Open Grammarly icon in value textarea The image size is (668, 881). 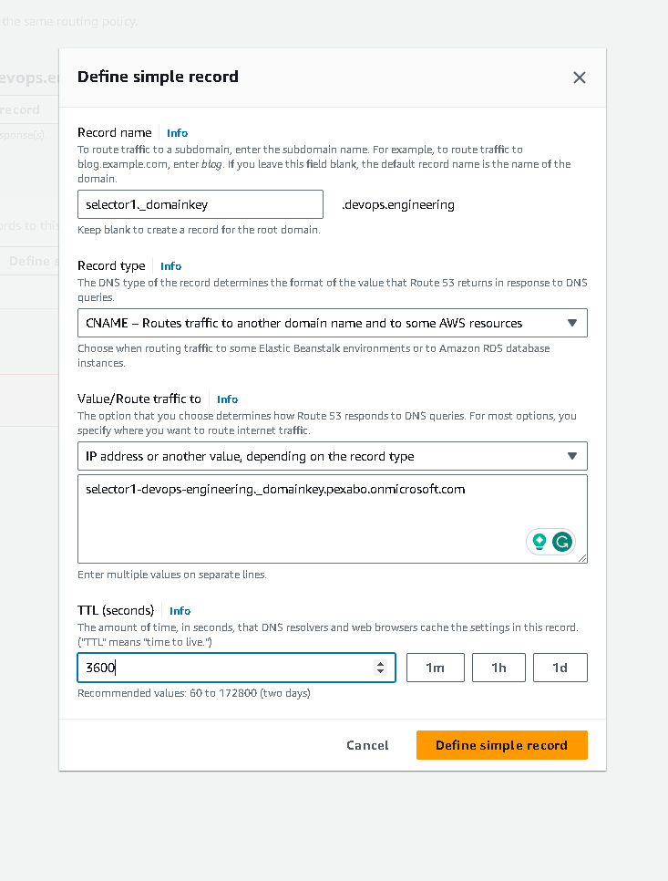pos(562,542)
